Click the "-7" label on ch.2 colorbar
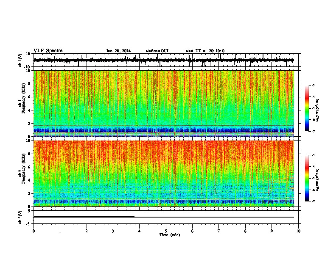Screen dimensions: 336x259 [x=313, y=201]
